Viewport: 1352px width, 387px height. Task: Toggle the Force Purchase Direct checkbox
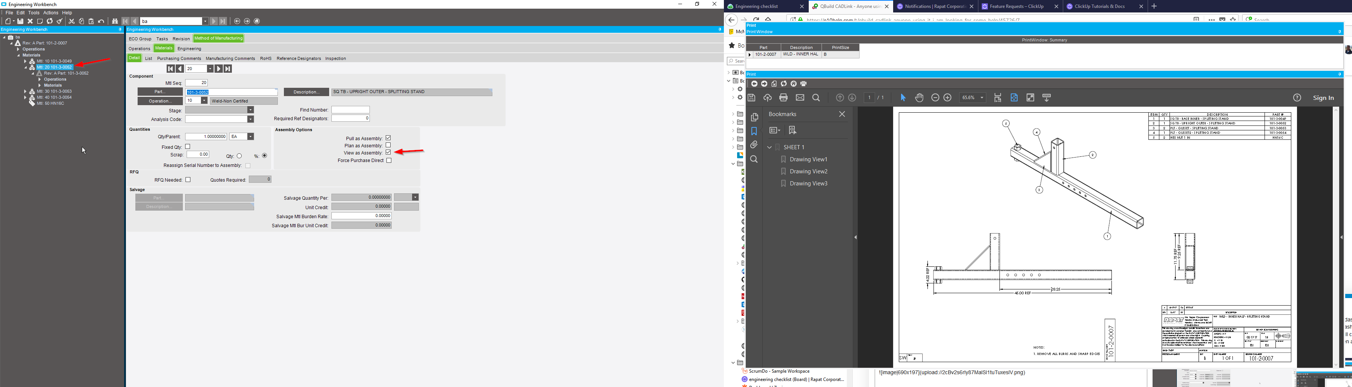click(389, 161)
